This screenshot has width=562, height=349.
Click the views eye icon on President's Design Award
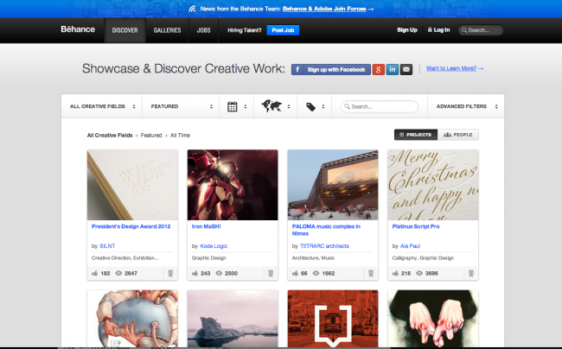click(118, 273)
